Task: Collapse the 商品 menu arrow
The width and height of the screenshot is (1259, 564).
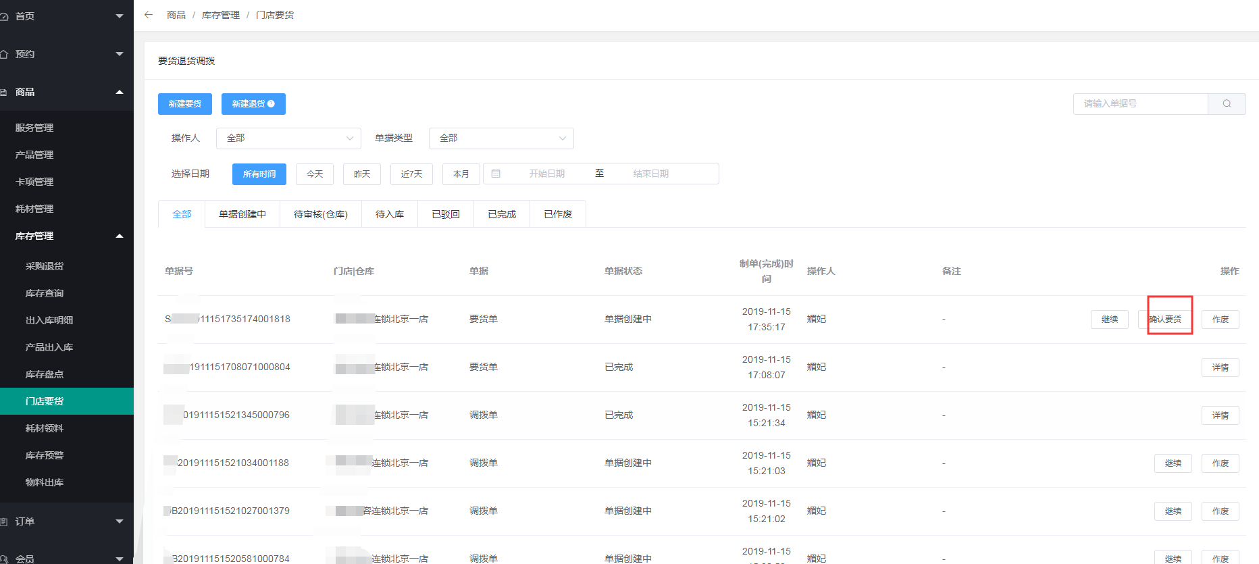Action: tap(120, 92)
